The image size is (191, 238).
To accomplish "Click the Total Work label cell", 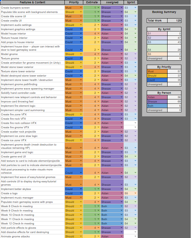I will [x=157, y=21].
